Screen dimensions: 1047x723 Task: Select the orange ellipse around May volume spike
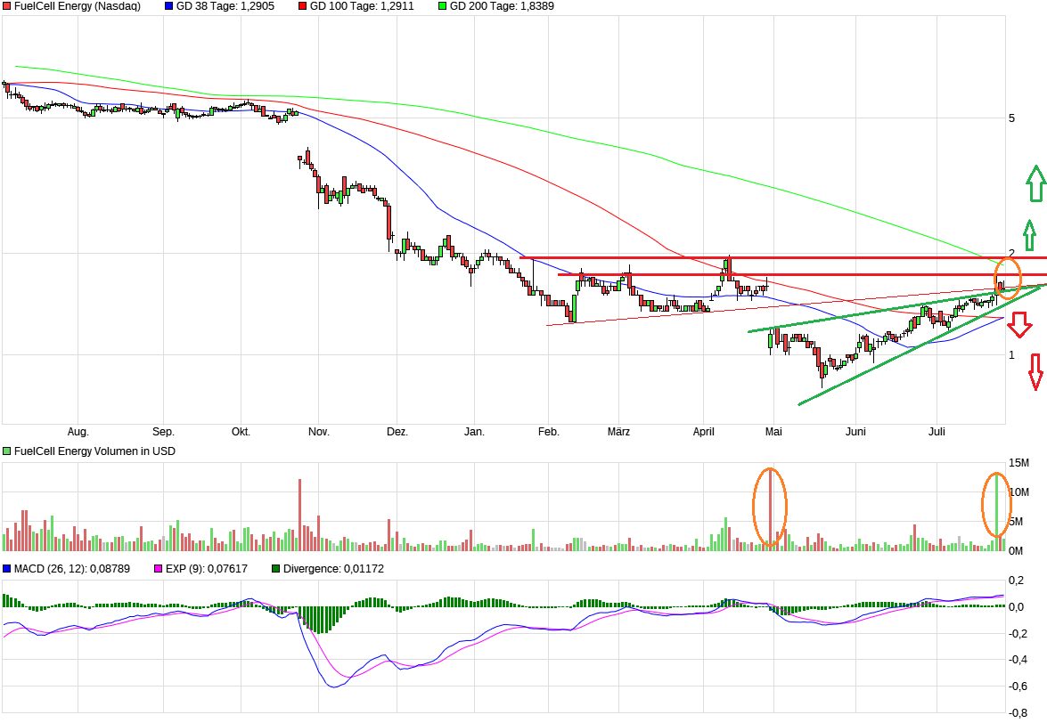(770, 507)
